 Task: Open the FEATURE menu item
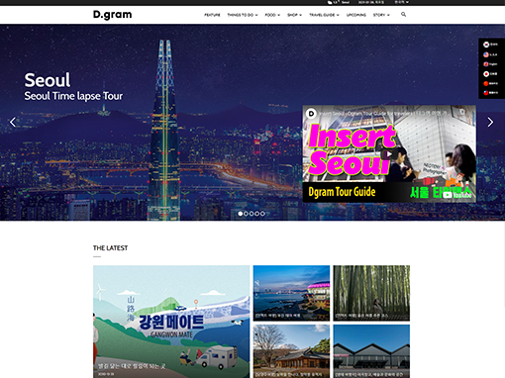pyautogui.click(x=212, y=15)
